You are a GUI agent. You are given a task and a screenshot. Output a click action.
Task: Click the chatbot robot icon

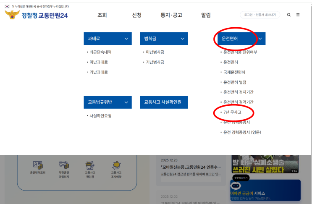coord(236,186)
